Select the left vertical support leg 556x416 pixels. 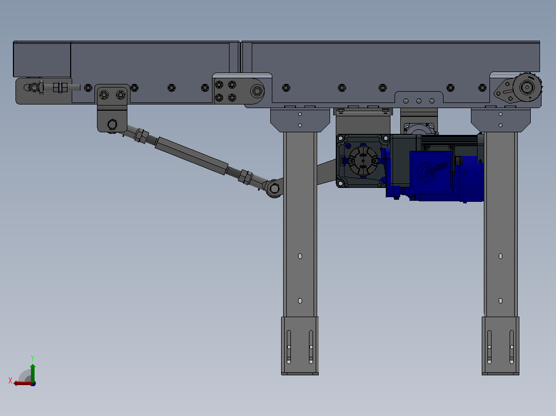tap(300, 224)
